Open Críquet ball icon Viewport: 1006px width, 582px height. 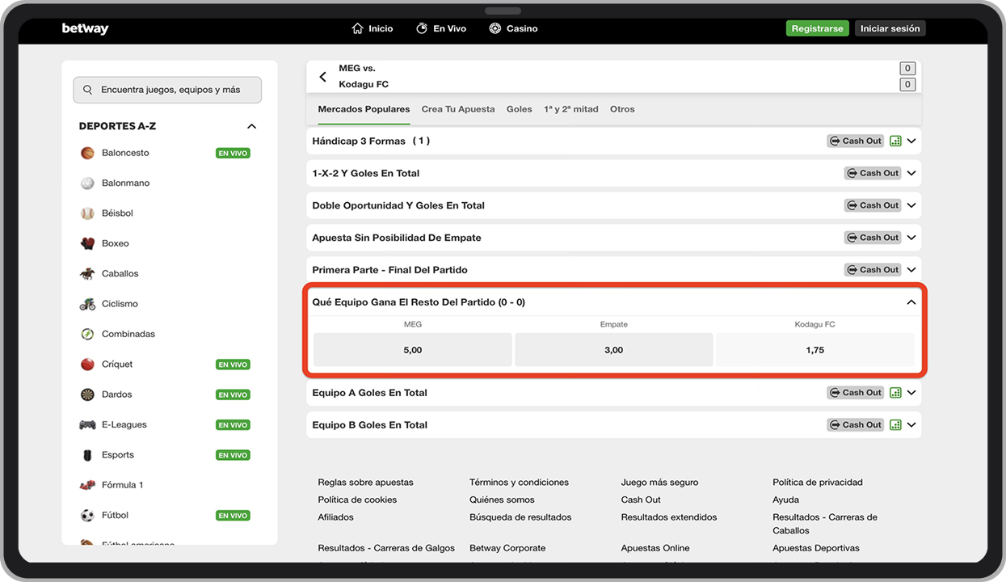pyautogui.click(x=87, y=365)
